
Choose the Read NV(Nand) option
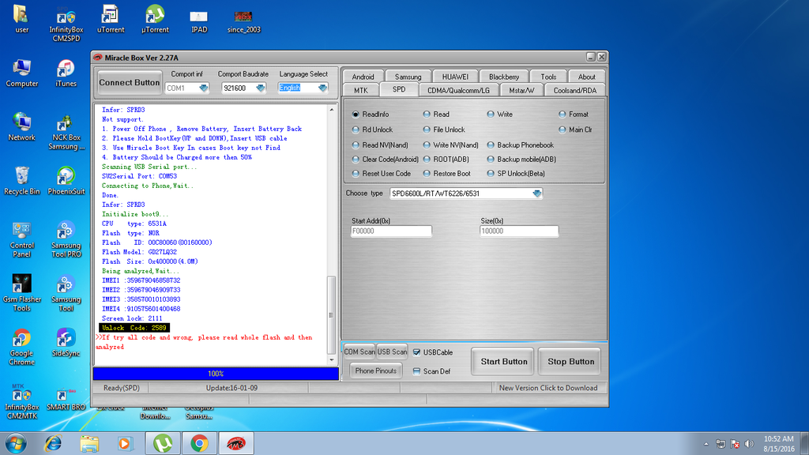coord(380,145)
